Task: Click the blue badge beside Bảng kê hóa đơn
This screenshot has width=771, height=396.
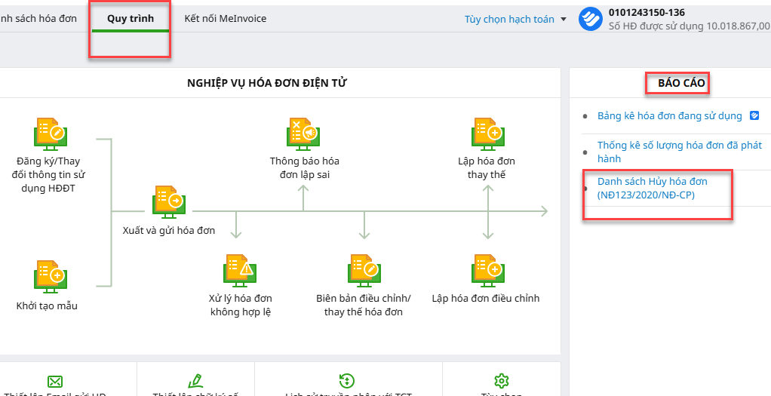Action: click(753, 116)
